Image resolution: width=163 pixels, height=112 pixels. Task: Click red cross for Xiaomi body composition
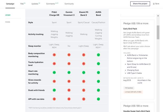[84, 55]
